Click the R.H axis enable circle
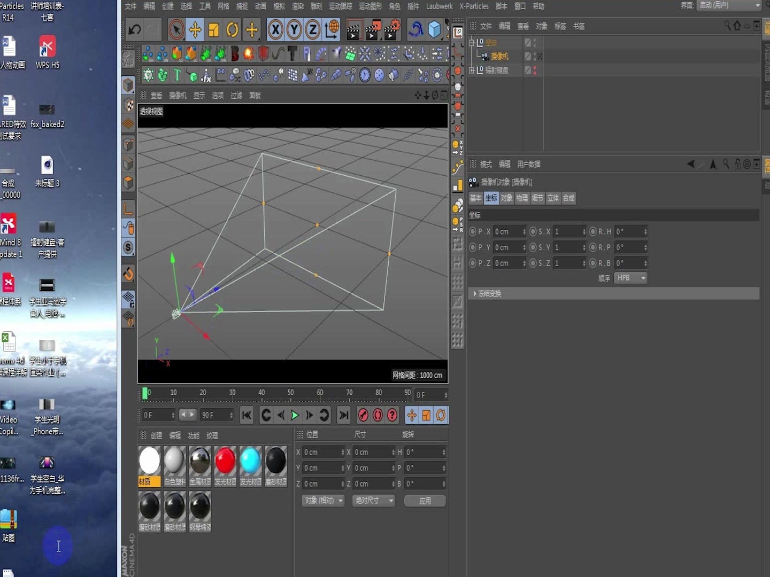770x577 pixels. tap(592, 231)
